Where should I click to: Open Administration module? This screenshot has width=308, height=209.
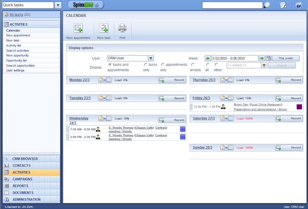tap(31, 199)
